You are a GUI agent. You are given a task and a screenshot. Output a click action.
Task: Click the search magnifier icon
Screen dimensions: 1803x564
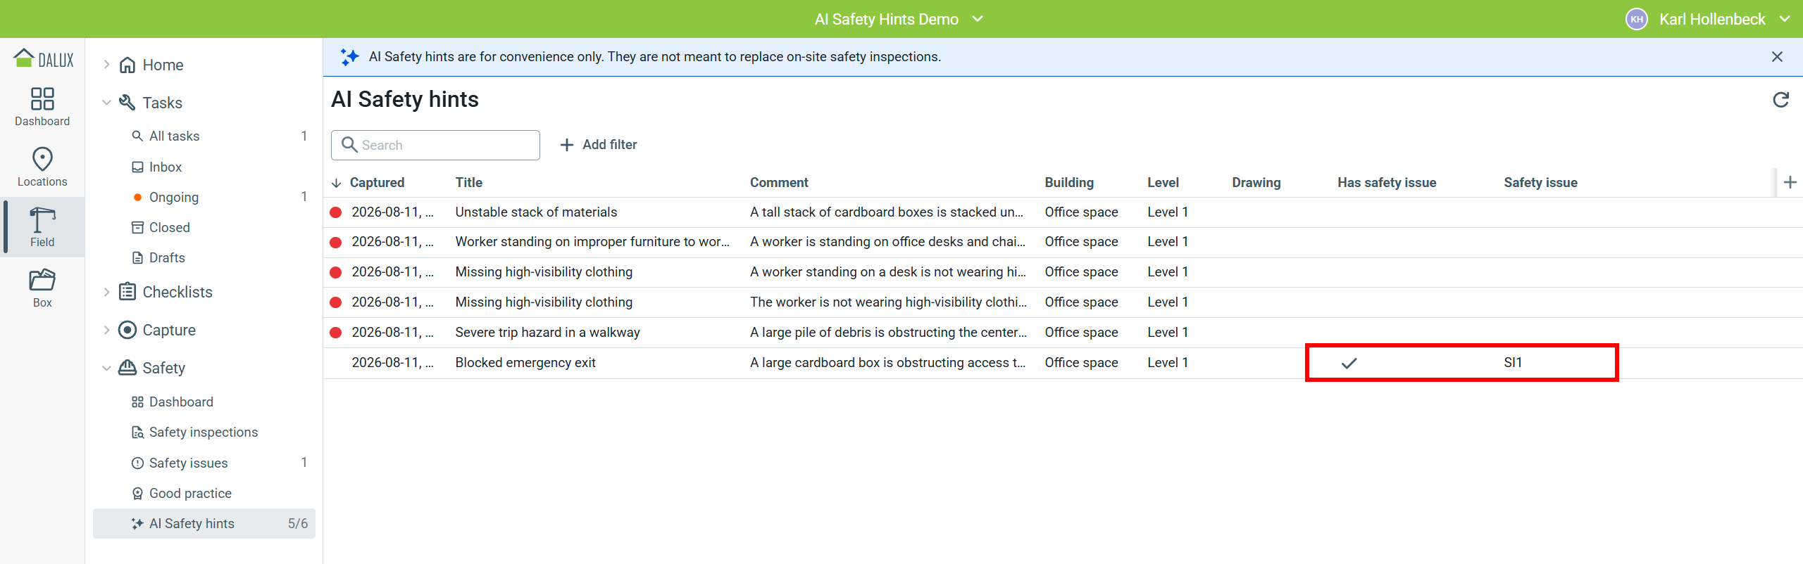(x=349, y=145)
